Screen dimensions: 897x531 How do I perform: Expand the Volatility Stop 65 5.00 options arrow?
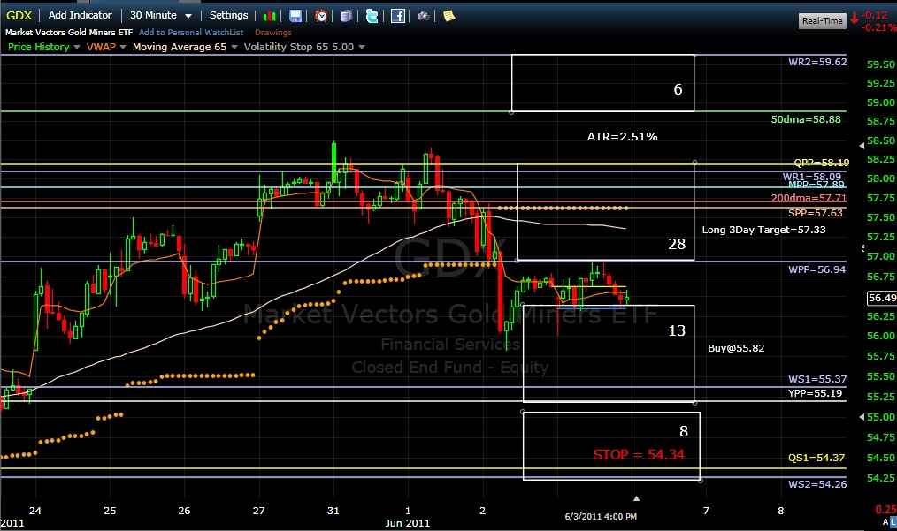click(362, 47)
